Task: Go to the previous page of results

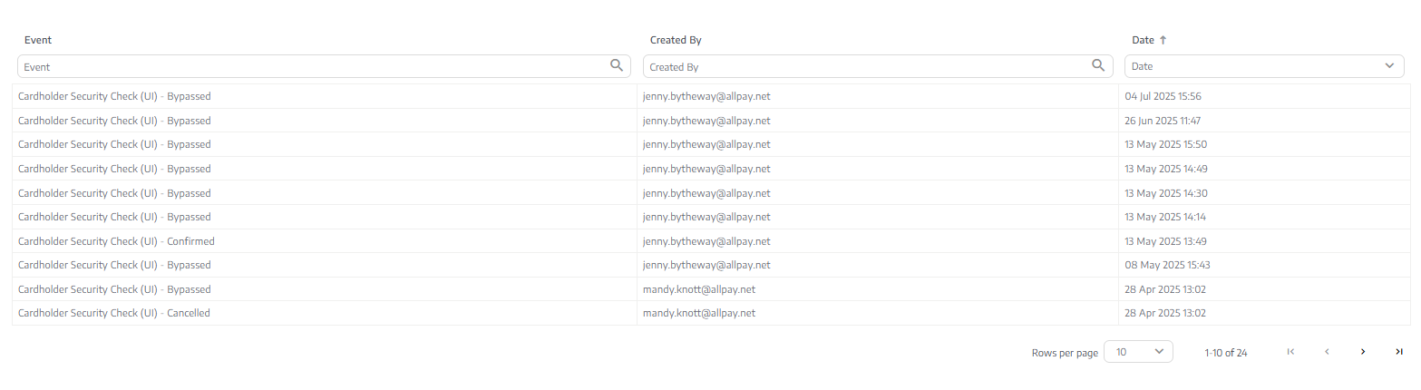Action: click(x=1327, y=352)
